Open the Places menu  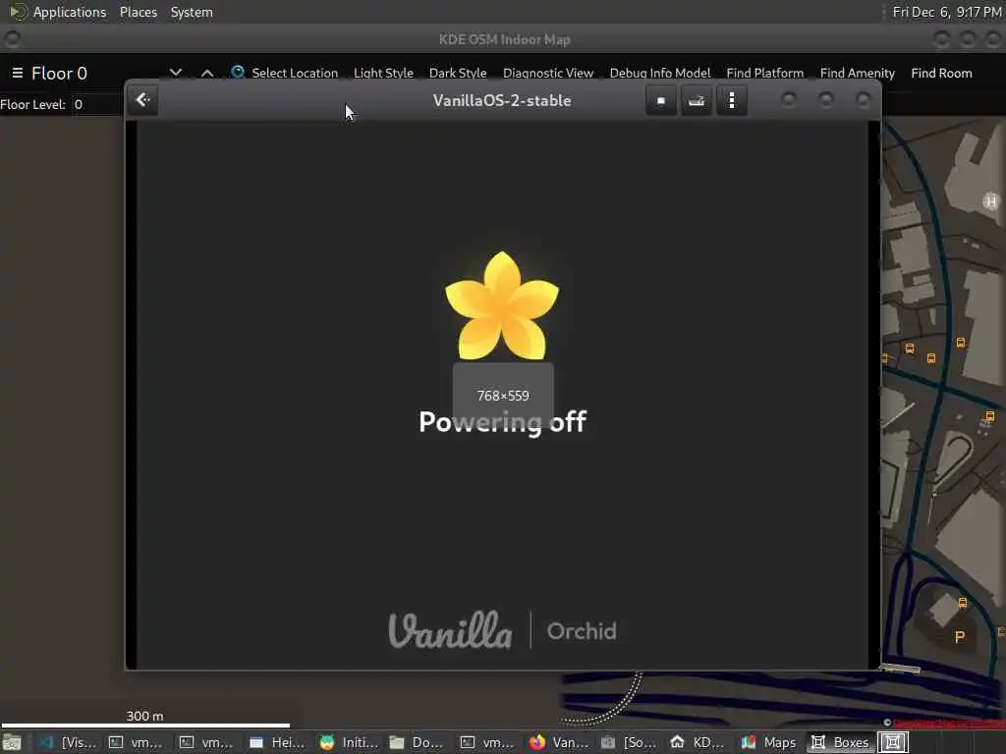pos(138,12)
